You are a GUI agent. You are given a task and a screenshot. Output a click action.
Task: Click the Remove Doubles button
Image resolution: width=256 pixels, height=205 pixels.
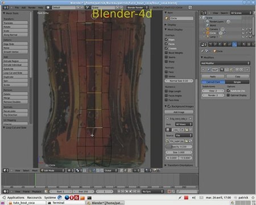coord(15,102)
